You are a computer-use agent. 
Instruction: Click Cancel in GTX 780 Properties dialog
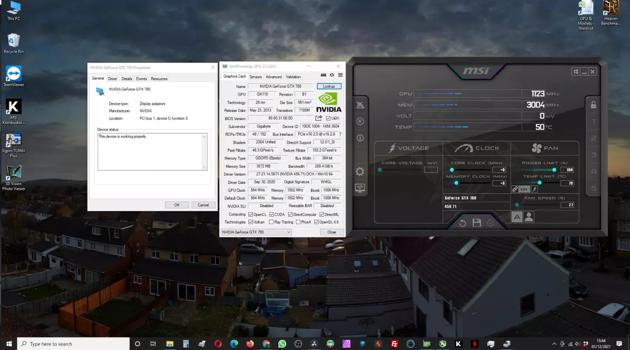[x=203, y=205]
